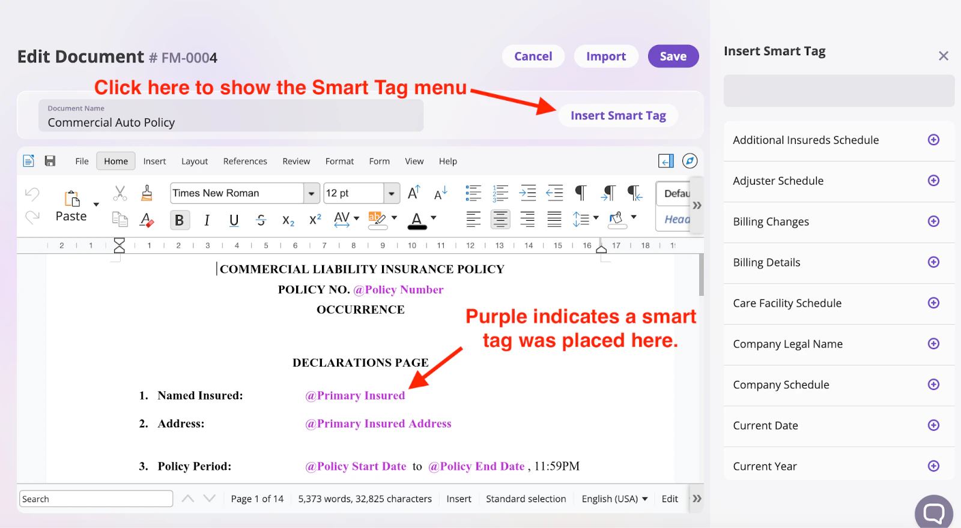
Task: Click the decrease indent icon
Action: pos(554,193)
